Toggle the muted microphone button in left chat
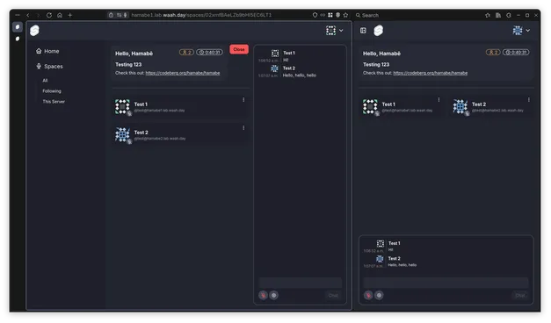 coord(264,295)
